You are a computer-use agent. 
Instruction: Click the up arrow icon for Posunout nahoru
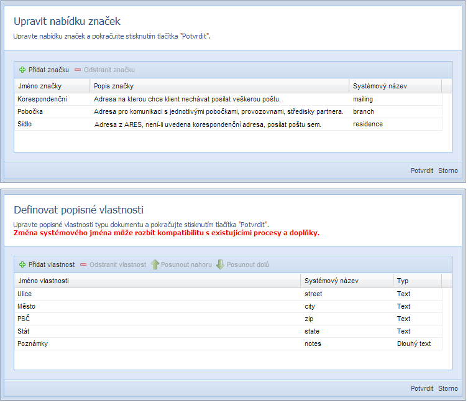click(155, 265)
